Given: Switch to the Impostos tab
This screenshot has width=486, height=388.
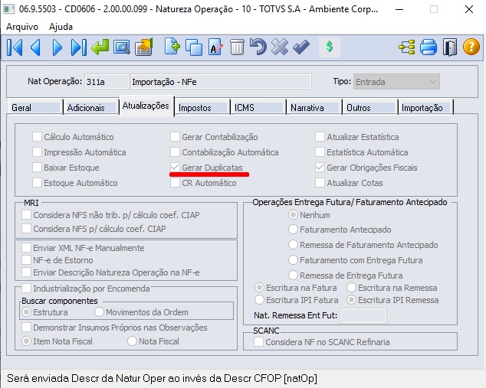Looking at the screenshot, I should click(x=202, y=107).
